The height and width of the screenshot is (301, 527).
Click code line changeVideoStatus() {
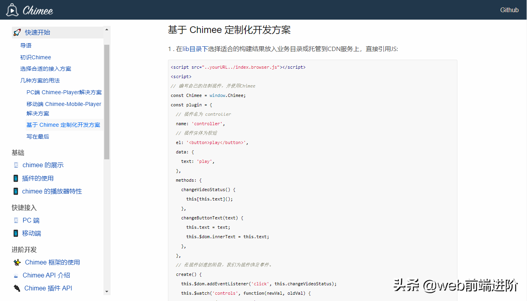pos(208,190)
